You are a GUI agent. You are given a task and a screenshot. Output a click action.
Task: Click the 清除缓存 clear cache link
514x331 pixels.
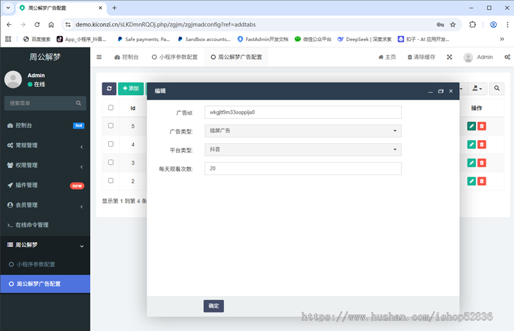421,57
